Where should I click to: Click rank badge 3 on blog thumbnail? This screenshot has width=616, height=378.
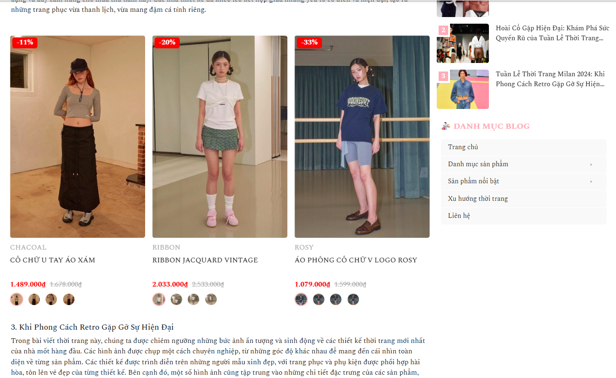pyautogui.click(x=443, y=76)
